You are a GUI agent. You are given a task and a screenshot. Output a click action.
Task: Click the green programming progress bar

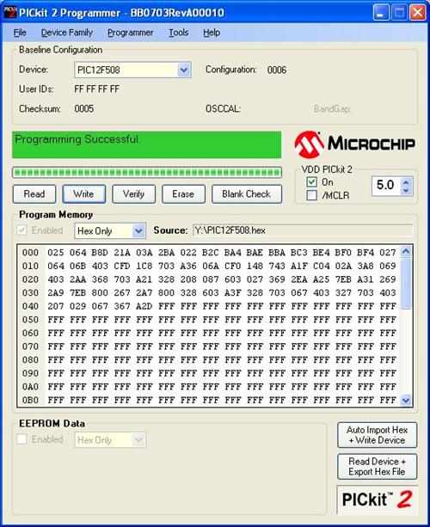tap(147, 173)
